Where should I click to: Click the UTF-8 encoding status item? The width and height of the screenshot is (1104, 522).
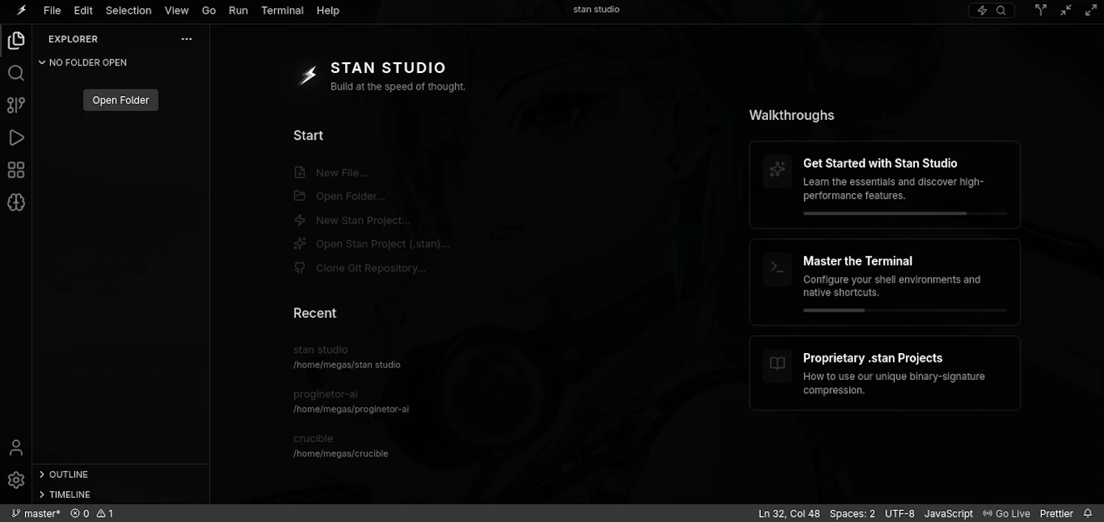(x=900, y=514)
